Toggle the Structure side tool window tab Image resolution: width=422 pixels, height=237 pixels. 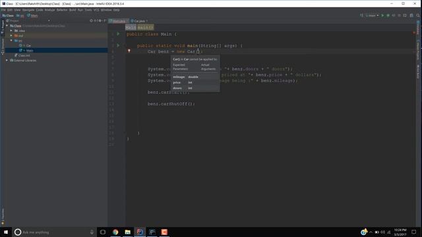click(x=3, y=47)
